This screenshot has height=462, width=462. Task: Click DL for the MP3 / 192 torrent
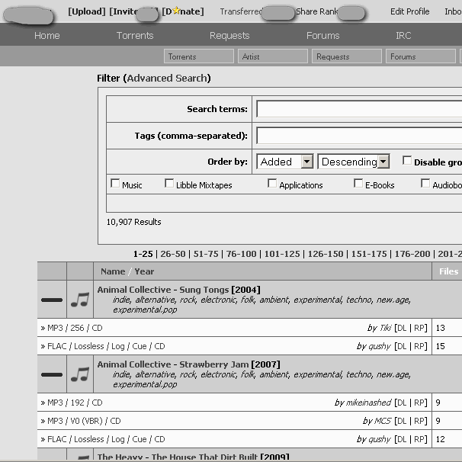coord(402,403)
